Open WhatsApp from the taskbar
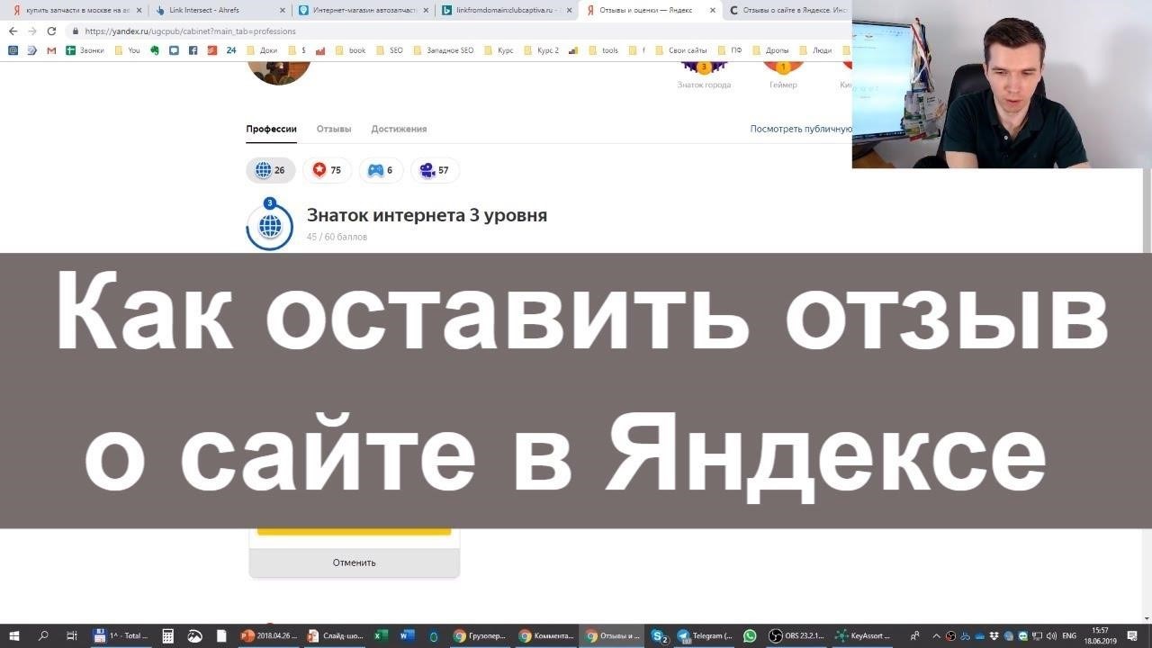 750,635
